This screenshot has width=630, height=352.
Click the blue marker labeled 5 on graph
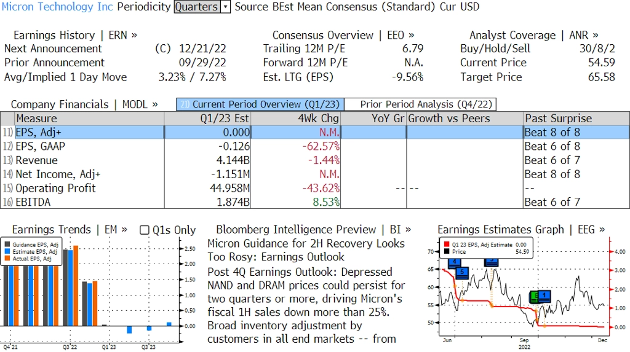click(x=462, y=273)
